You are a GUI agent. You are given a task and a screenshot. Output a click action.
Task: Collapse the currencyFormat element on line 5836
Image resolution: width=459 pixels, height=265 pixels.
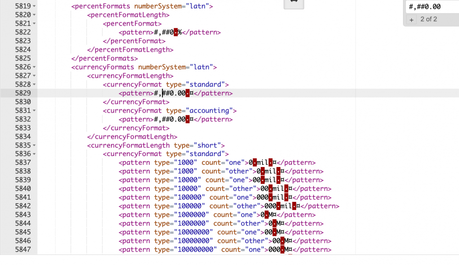coord(35,154)
